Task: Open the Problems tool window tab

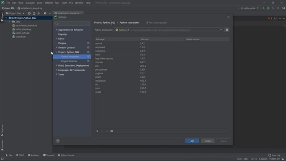Action: [x=34, y=155]
